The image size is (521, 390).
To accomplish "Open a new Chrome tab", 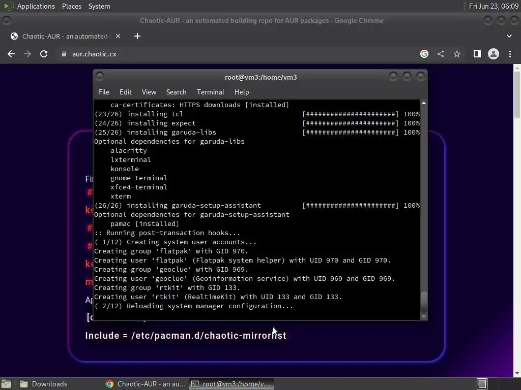I will tap(137, 36).
